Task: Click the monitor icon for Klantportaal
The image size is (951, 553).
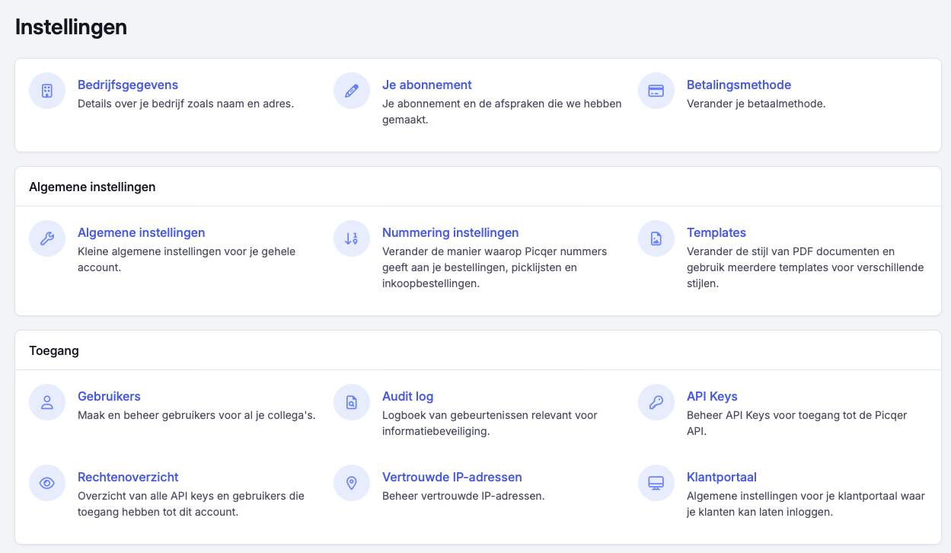Action: tap(656, 483)
